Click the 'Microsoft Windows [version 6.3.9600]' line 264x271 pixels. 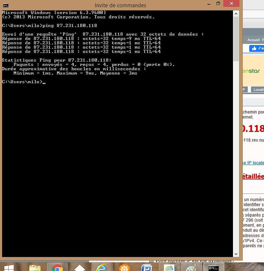click(x=54, y=13)
